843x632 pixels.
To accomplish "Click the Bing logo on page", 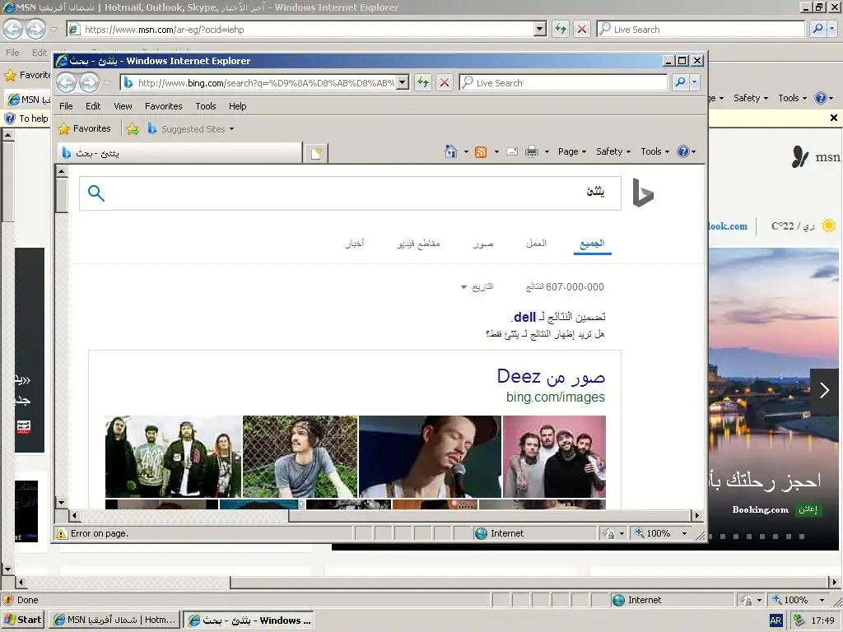I will [x=642, y=193].
